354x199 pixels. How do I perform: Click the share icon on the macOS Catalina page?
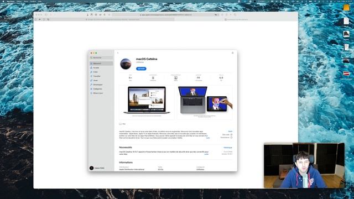(x=232, y=53)
